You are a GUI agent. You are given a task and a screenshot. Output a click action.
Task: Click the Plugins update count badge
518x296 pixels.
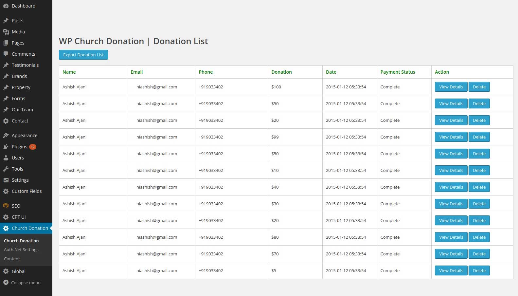coord(33,147)
